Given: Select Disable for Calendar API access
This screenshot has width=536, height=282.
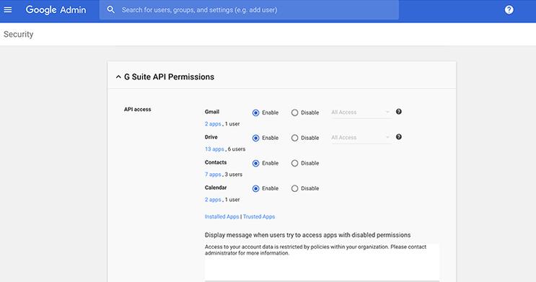Looking at the screenshot, I should (294, 189).
